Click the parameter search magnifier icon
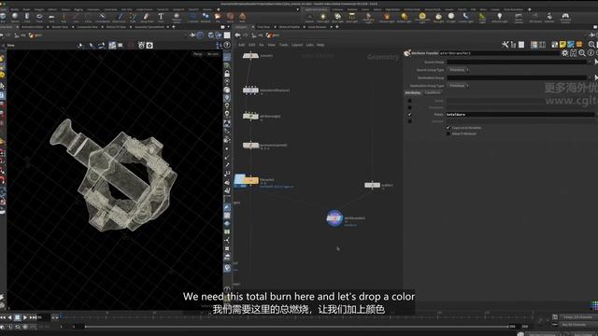Image resolution: width=598 pixels, height=336 pixels. tap(582, 53)
